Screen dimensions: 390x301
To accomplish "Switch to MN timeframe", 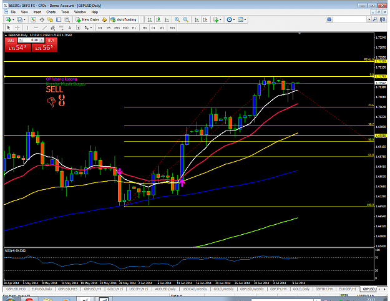I will [172, 28].
